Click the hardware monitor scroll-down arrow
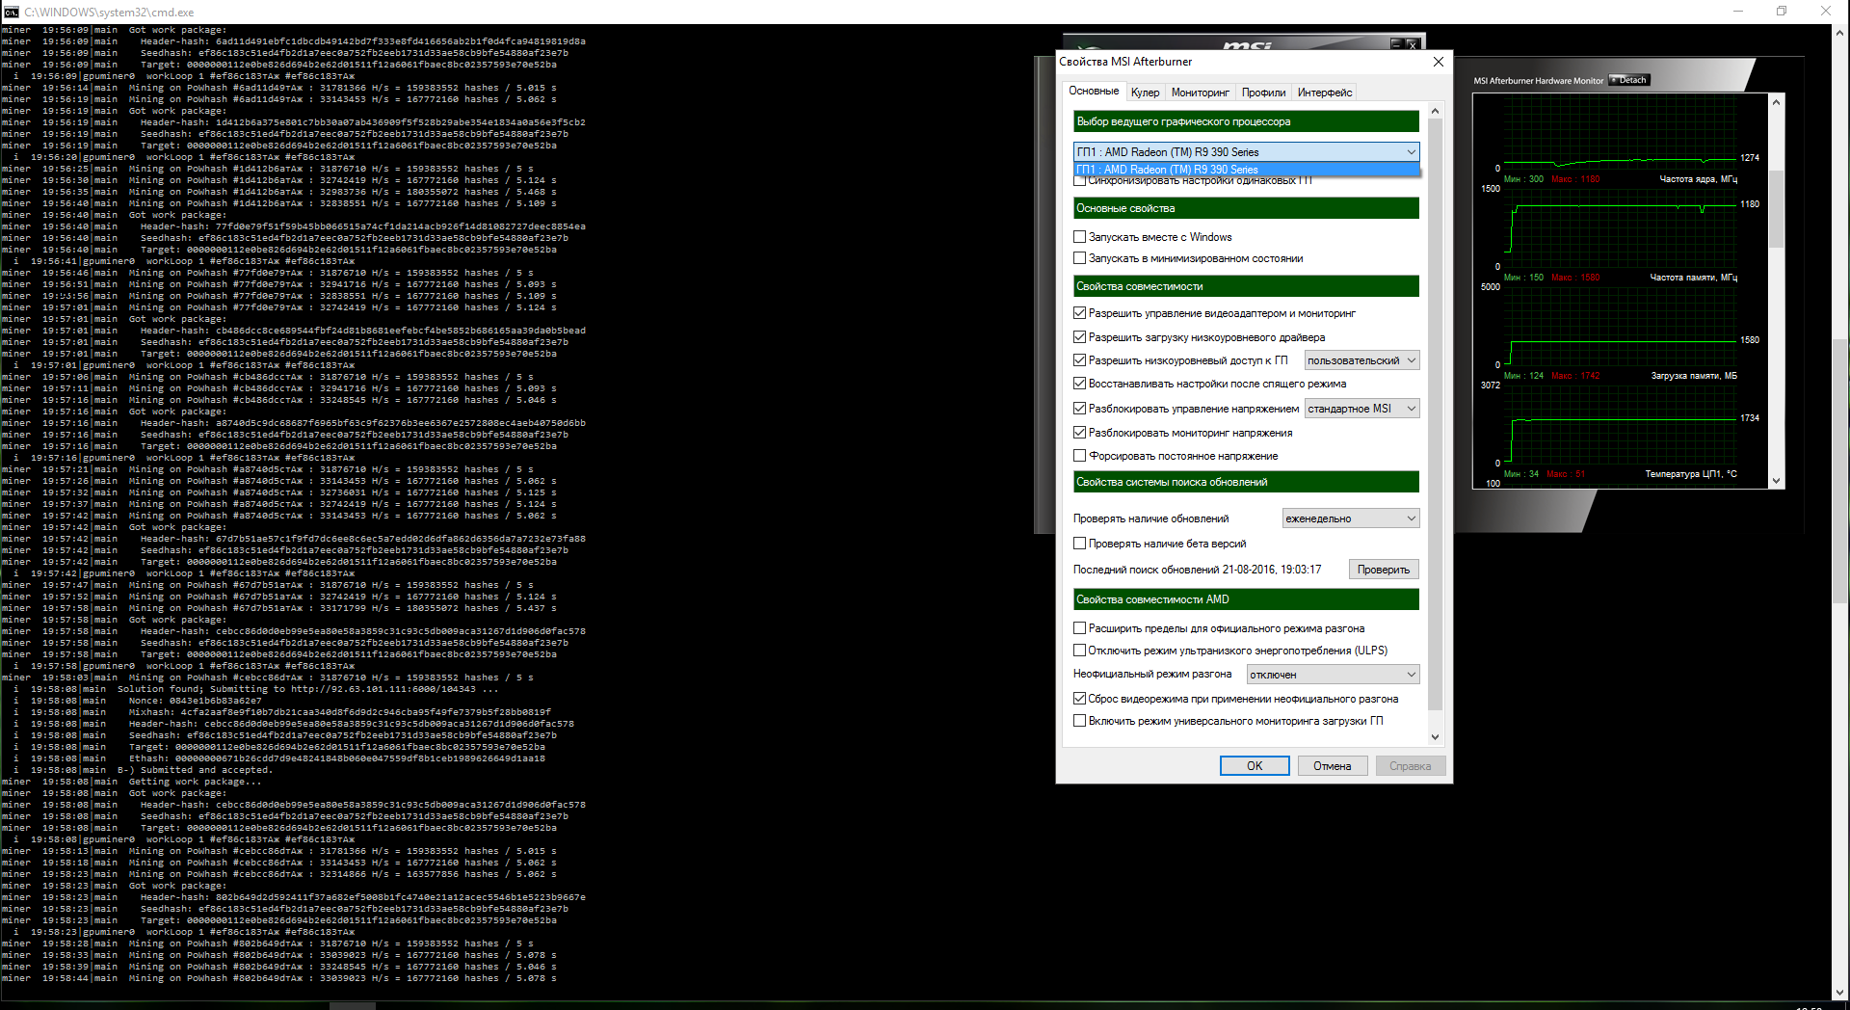Image resolution: width=1850 pixels, height=1010 pixels. (1776, 480)
